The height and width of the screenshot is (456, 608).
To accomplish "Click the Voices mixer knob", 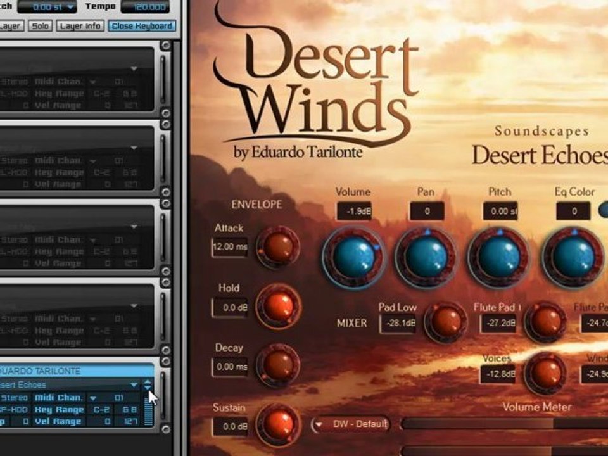I will pyautogui.click(x=545, y=373).
